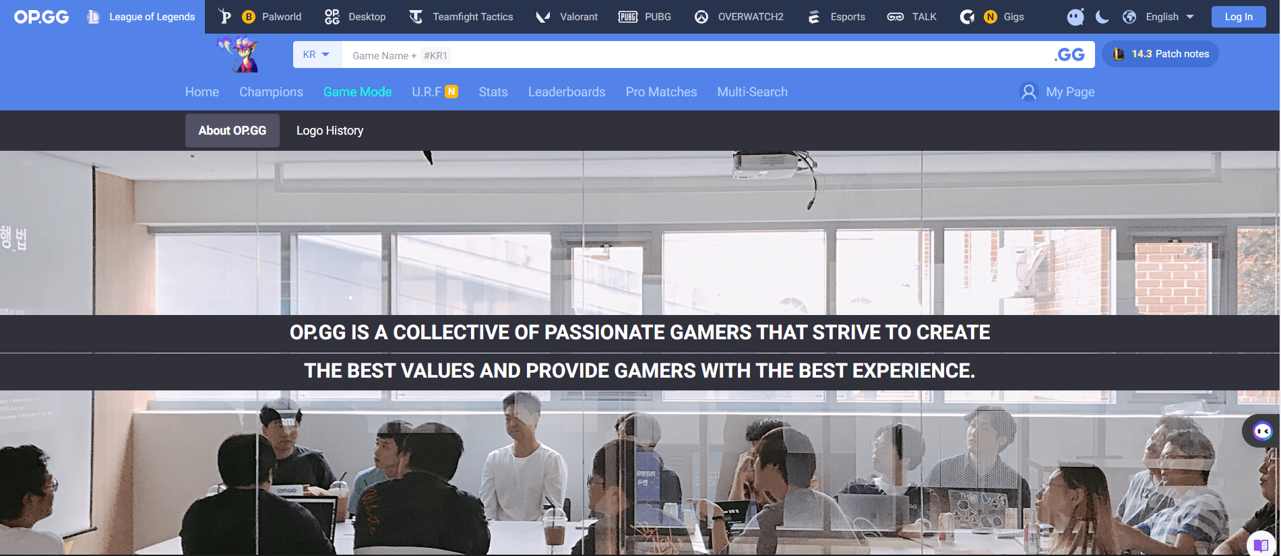Click the .GG search button
The height and width of the screenshot is (556, 1281).
coord(1069,55)
